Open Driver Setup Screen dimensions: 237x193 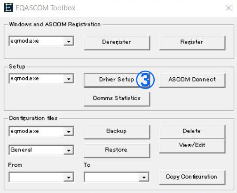point(117,80)
